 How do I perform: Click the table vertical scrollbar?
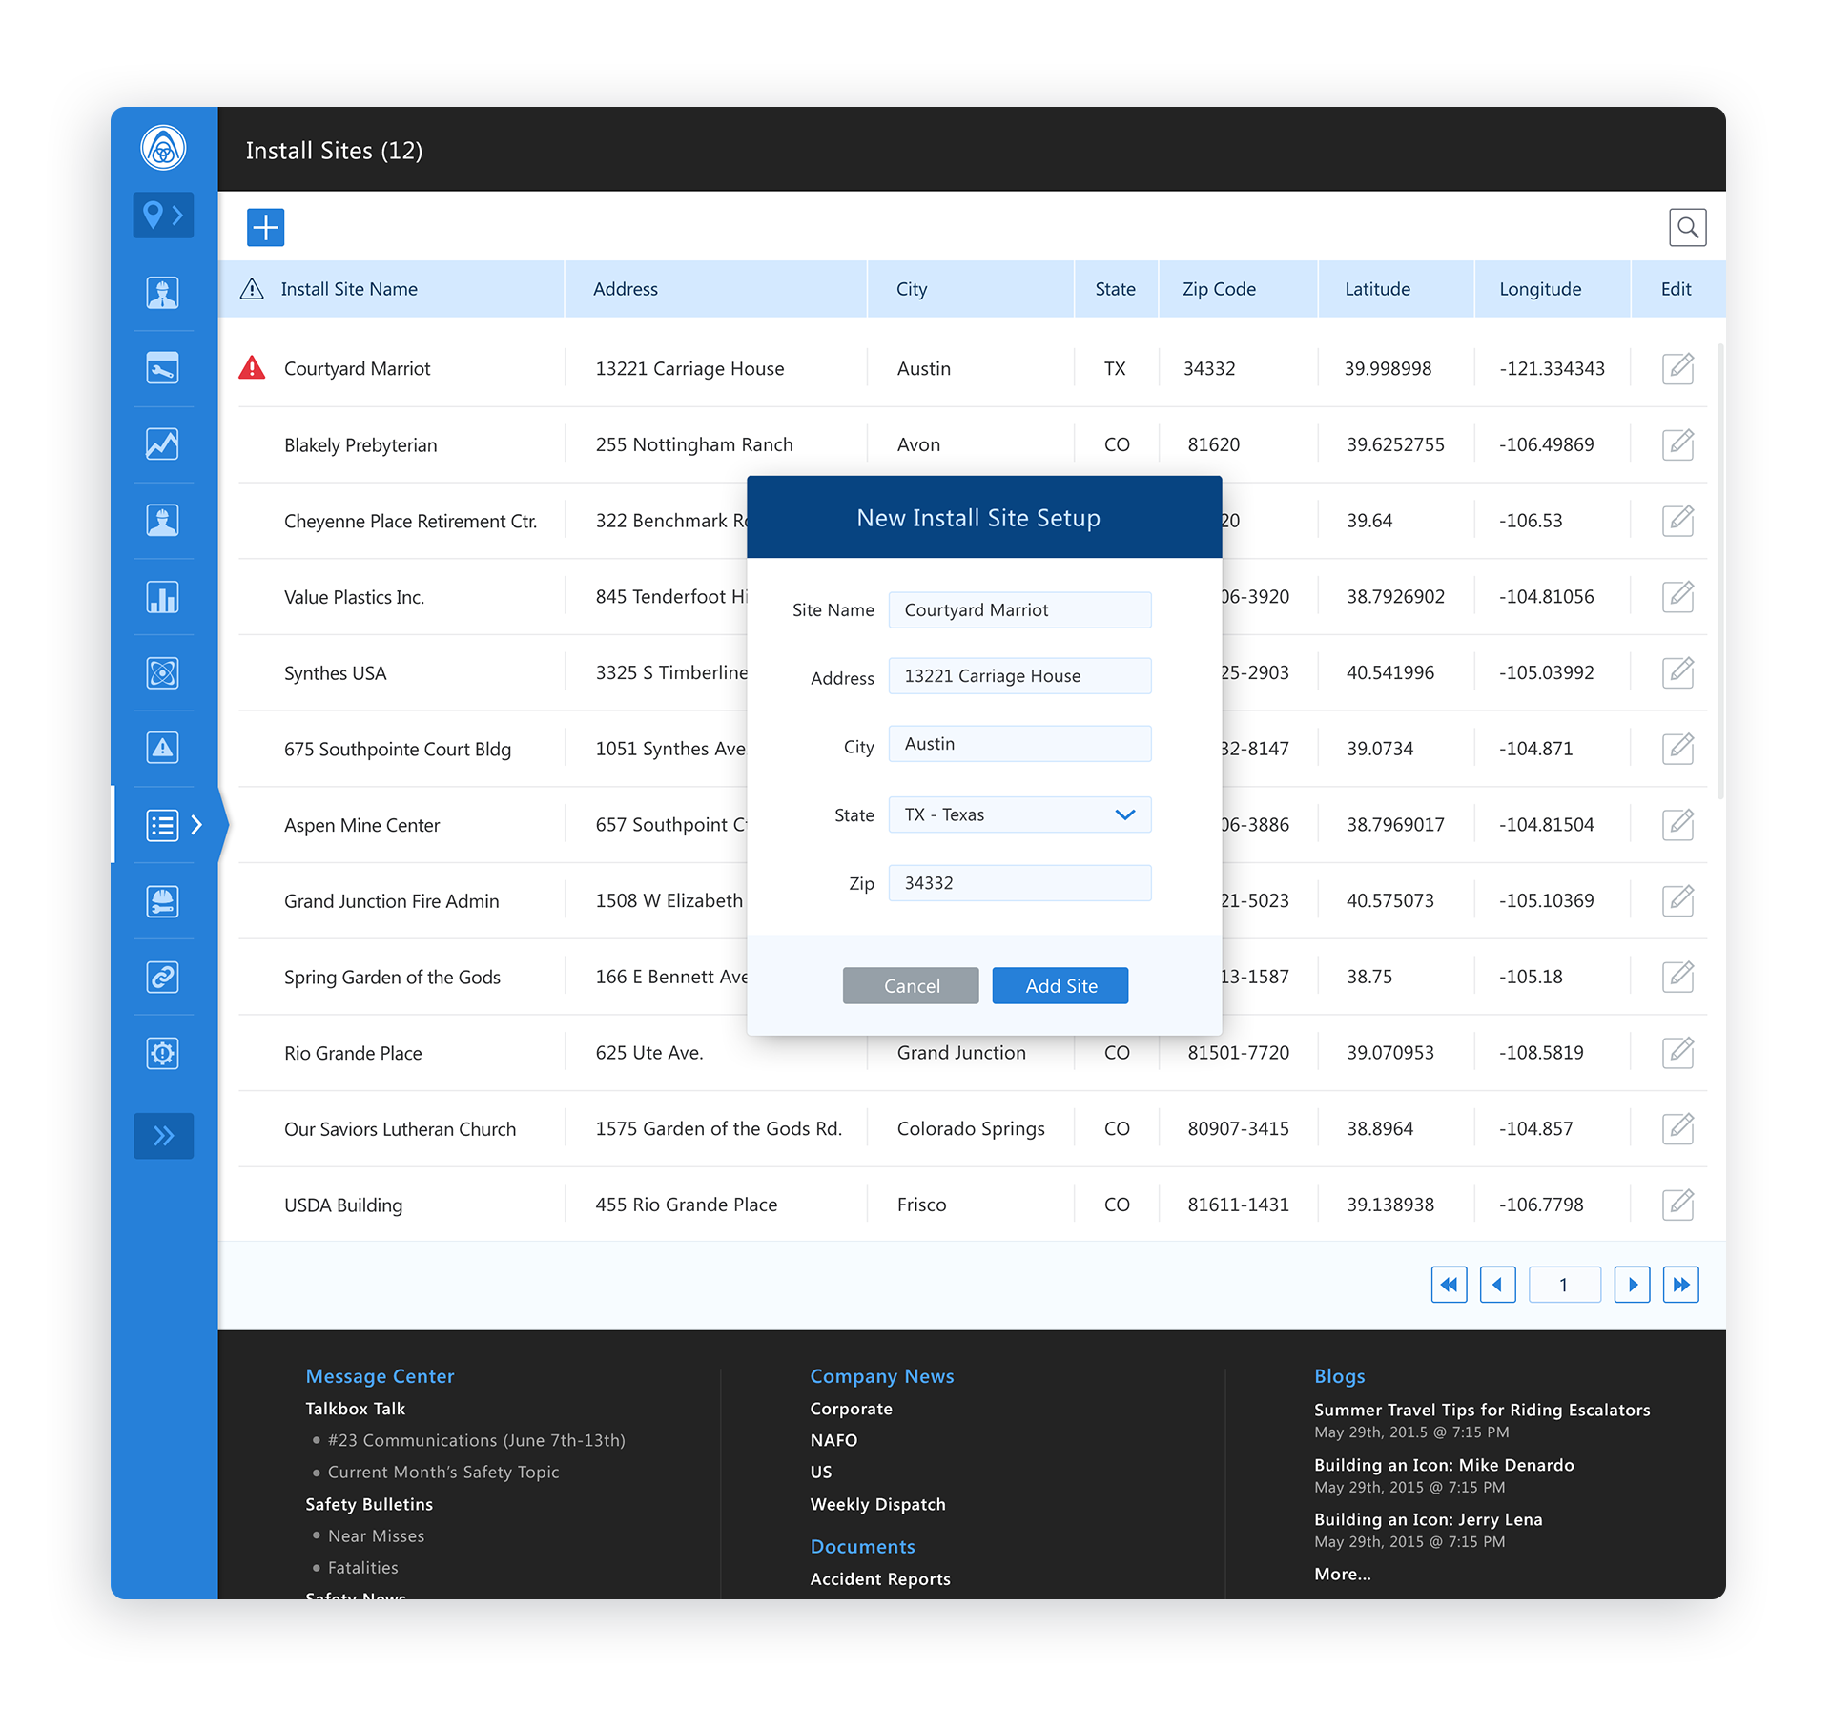[x=1719, y=572]
